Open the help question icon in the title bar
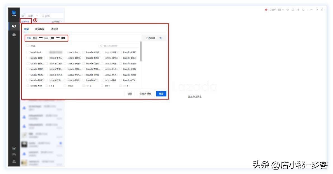The image size is (333, 174). tap(293, 10)
